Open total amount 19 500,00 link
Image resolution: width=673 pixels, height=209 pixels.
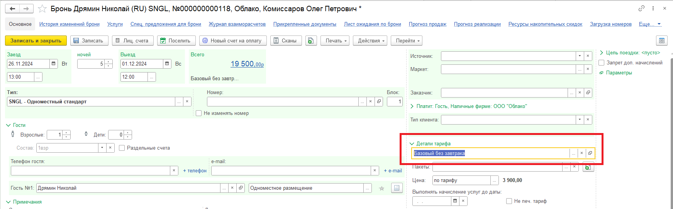point(247,64)
